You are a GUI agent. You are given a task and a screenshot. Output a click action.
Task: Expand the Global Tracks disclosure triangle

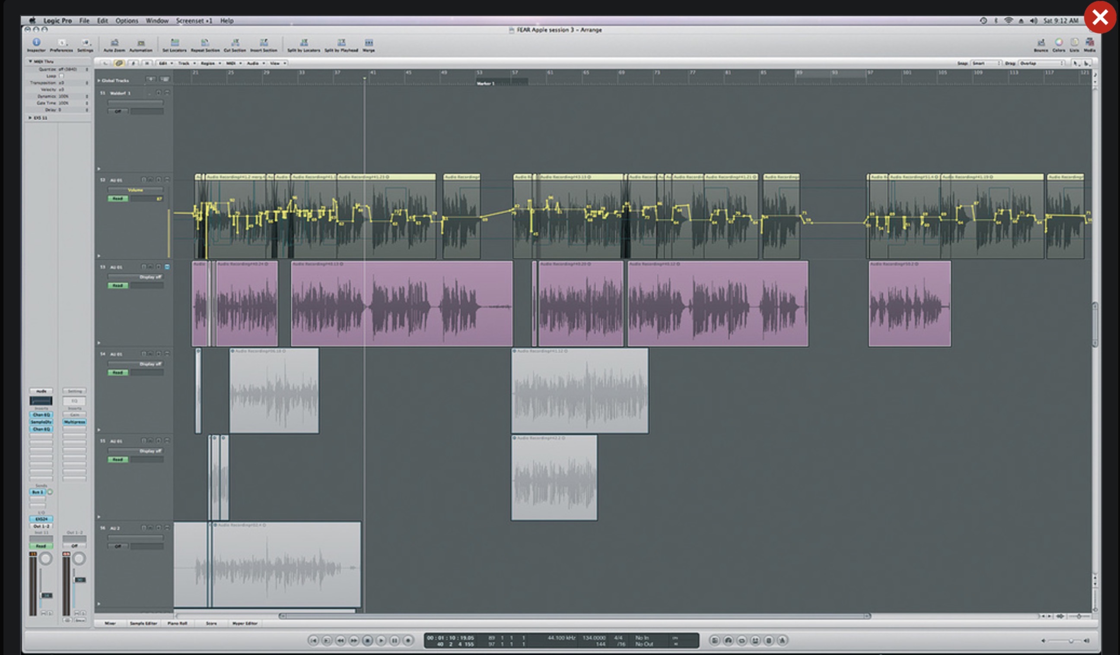tap(99, 80)
